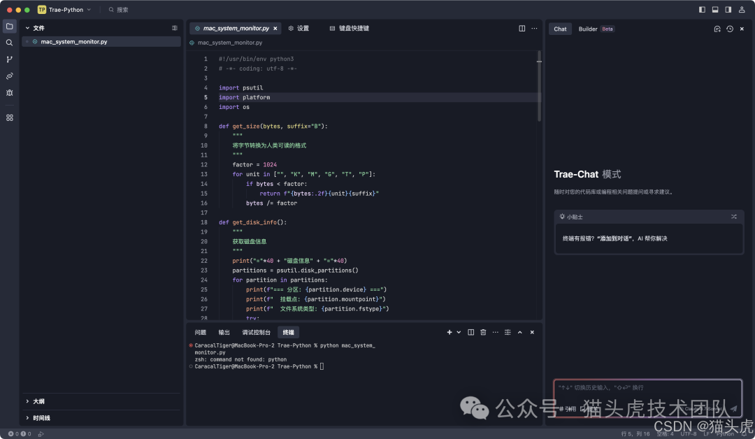Switch to the 调试控制台 panel tab
Image resolution: width=755 pixels, height=439 pixels.
(x=256, y=332)
